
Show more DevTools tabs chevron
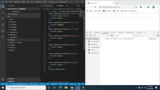(x=145, y=32)
